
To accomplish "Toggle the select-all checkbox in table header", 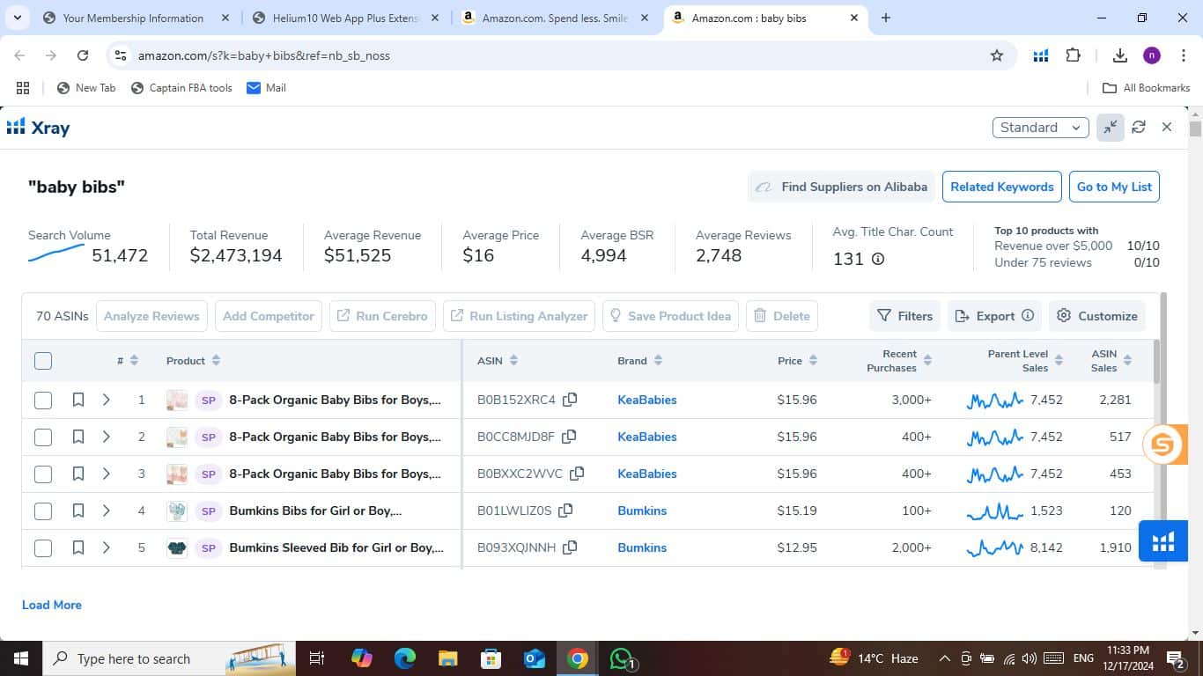I will point(43,361).
